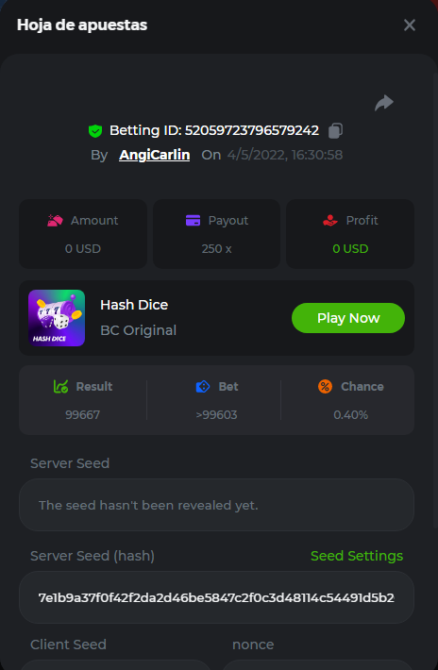The height and width of the screenshot is (670, 438).
Task: Close the Hoja de apuestas dialog
Action: [x=410, y=25]
